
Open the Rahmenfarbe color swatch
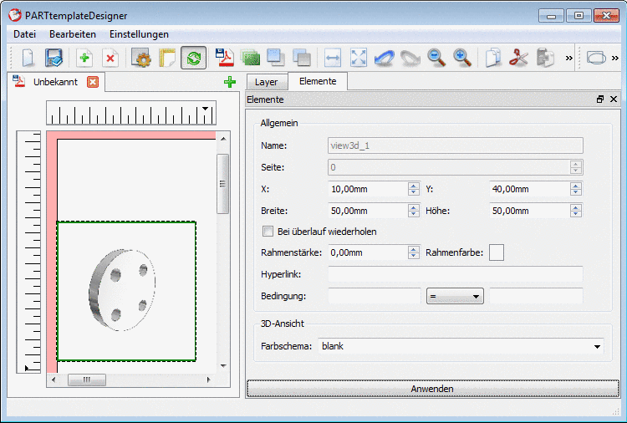(497, 252)
